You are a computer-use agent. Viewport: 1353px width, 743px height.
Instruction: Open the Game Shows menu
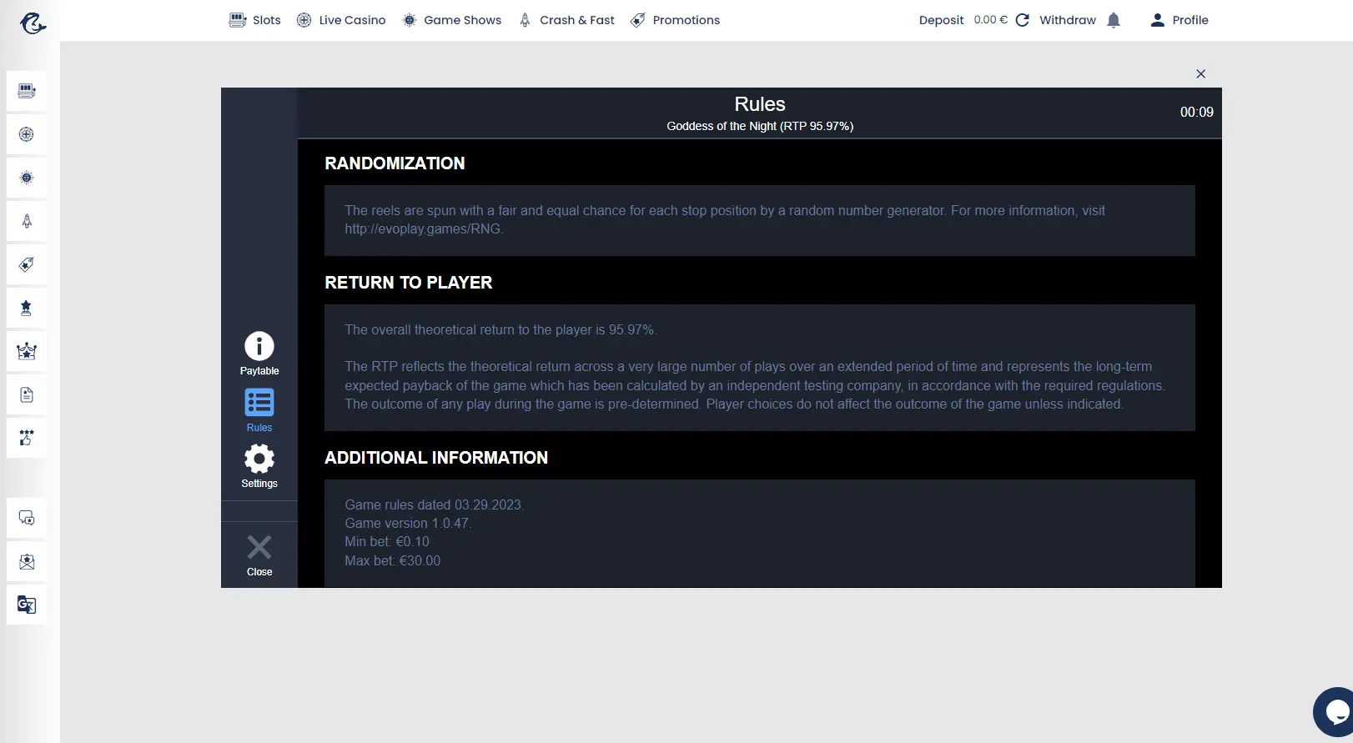coord(451,20)
